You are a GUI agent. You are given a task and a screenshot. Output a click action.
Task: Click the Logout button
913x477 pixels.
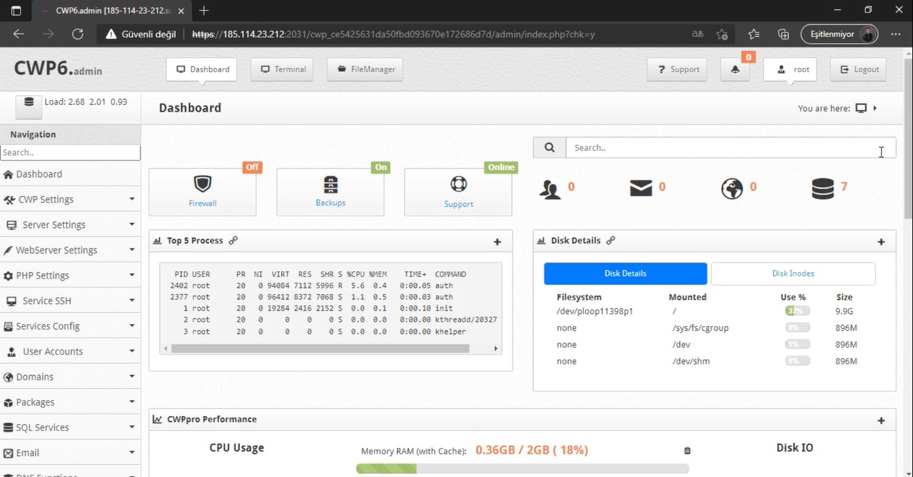coord(859,69)
